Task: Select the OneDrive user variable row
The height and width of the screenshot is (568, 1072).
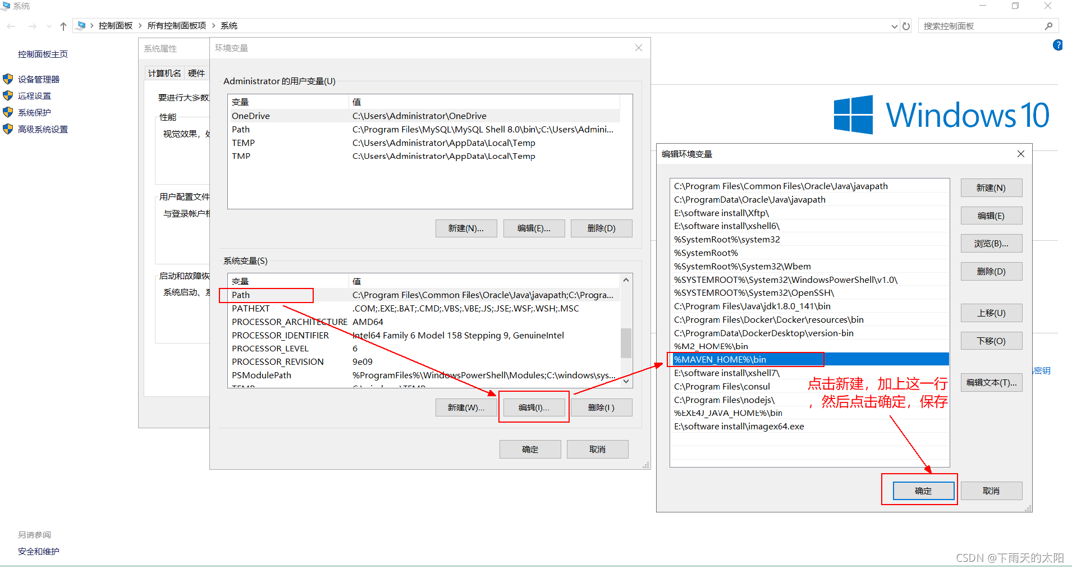Action: (424, 116)
